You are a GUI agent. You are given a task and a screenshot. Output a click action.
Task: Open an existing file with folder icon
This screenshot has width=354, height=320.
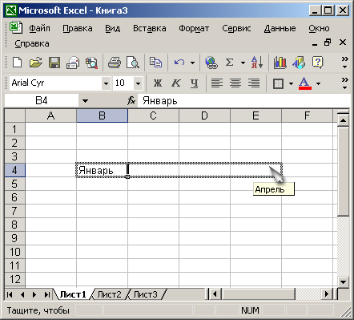coord(36,63)
